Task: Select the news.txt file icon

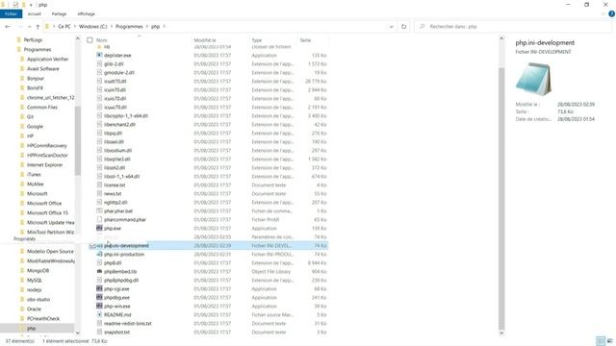Action: click(99, 193)
